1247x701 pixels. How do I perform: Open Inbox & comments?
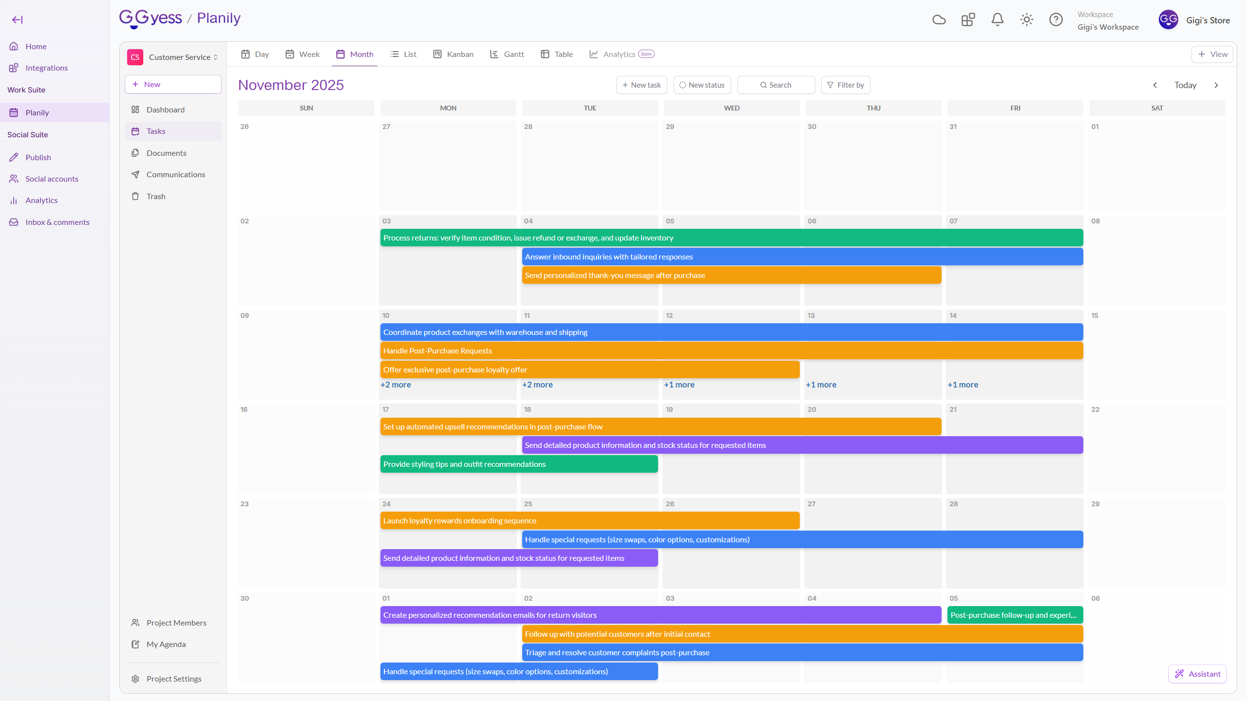(x=57, y=222)
